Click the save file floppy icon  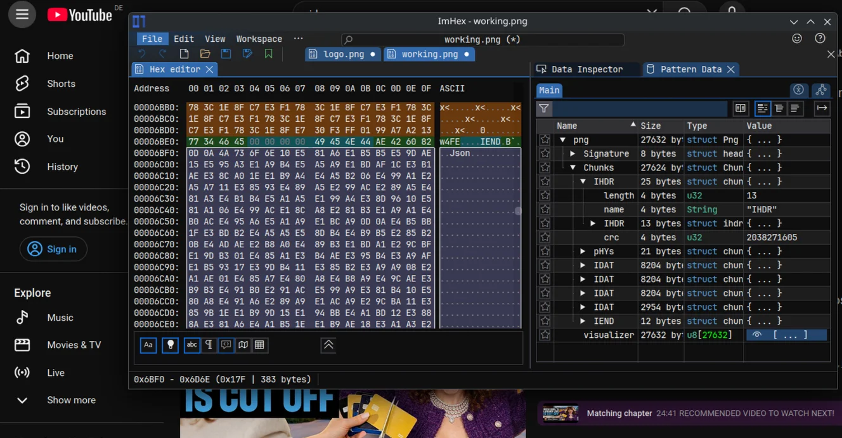click(226, 55)
